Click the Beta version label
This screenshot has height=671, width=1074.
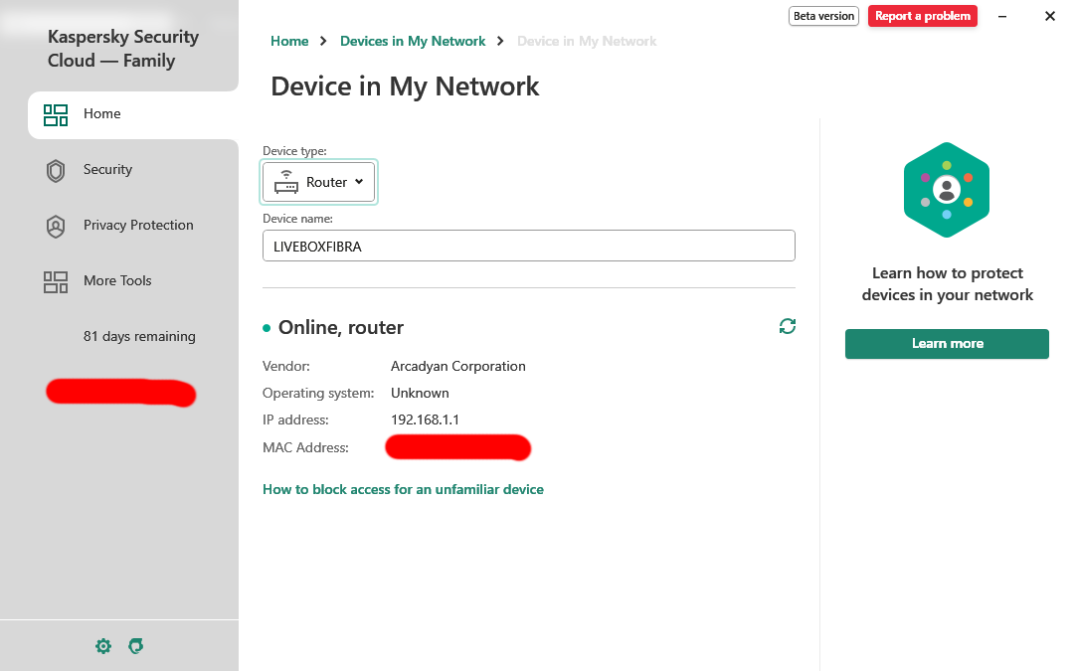tap(823, 16)
